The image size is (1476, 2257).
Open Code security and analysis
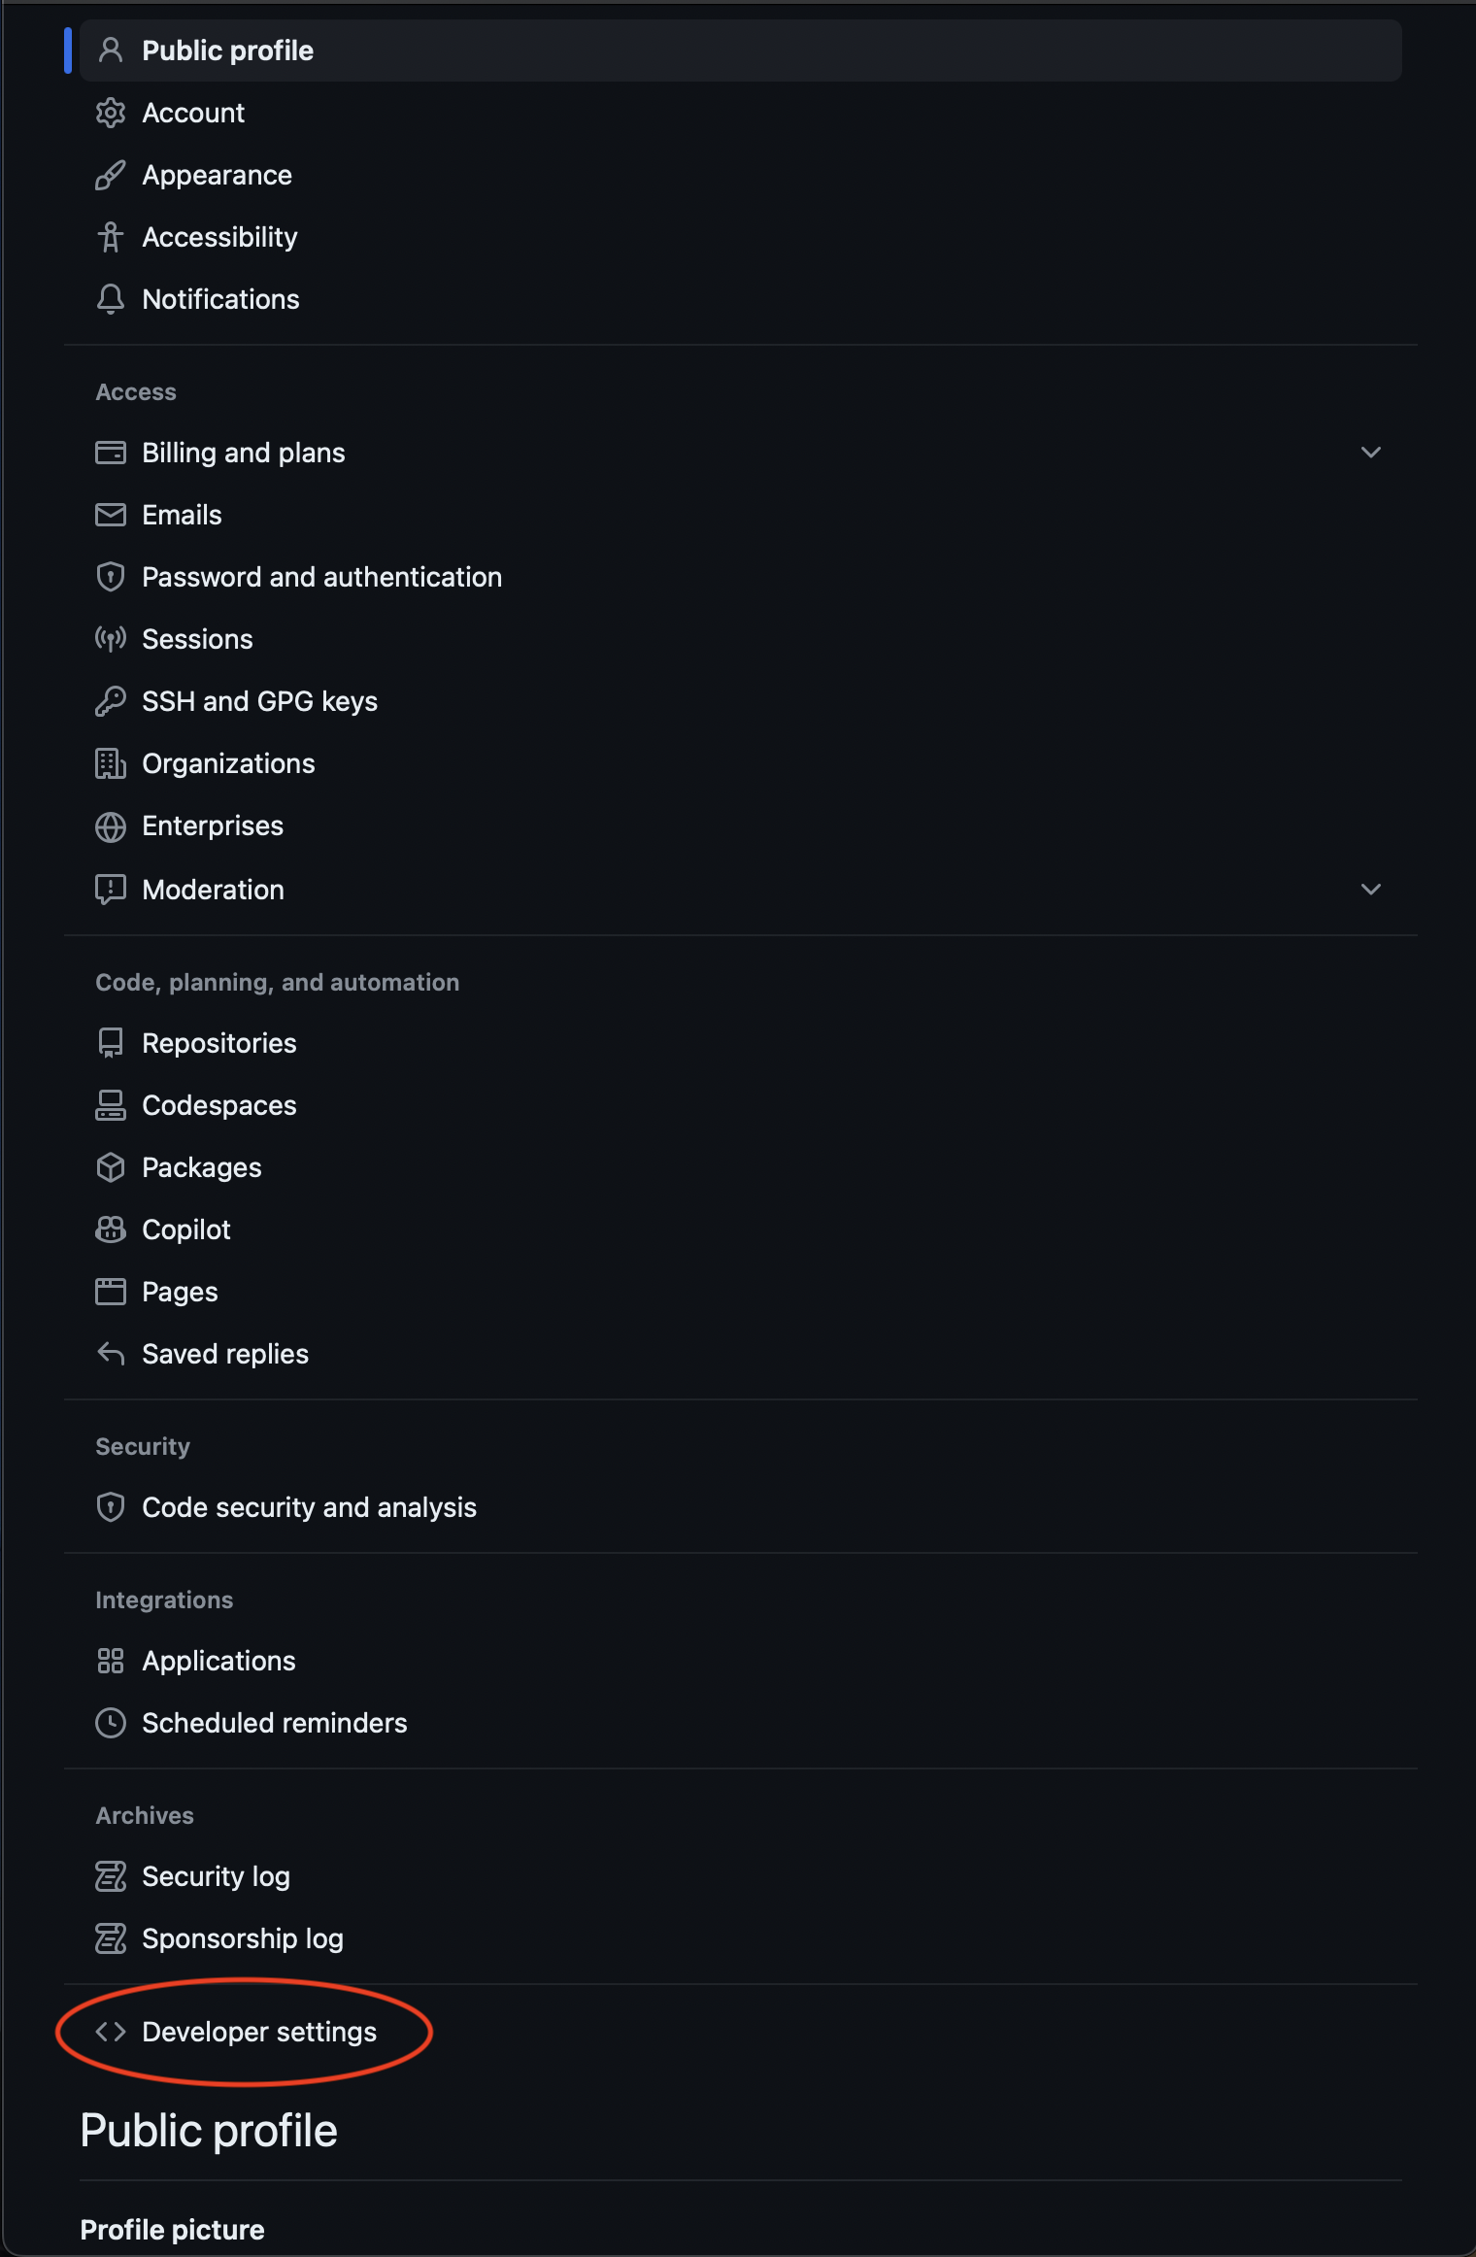click(309, 1507)
